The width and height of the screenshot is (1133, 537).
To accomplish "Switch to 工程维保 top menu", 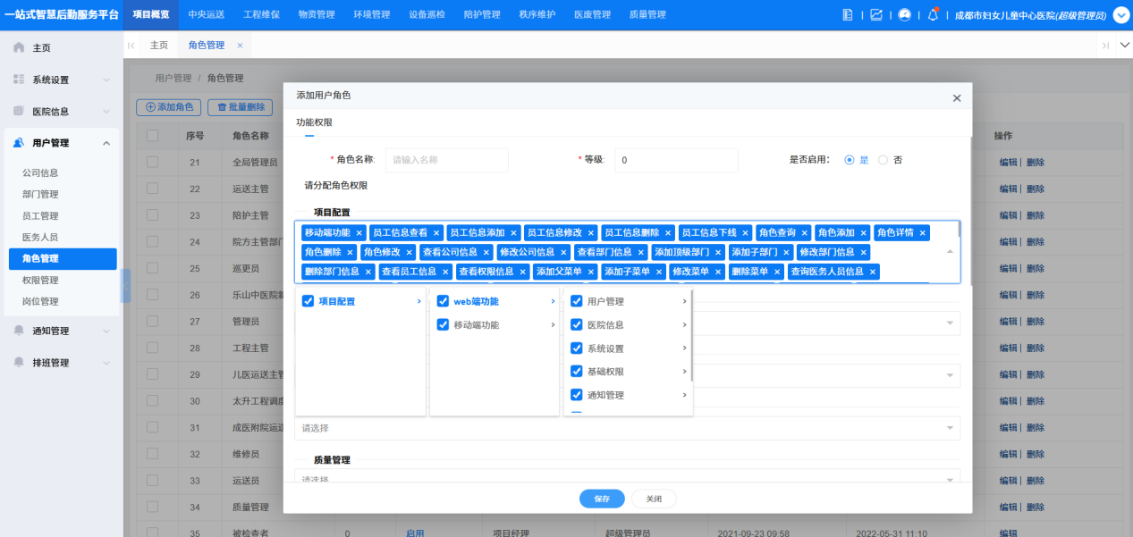I will coord(261,15).
